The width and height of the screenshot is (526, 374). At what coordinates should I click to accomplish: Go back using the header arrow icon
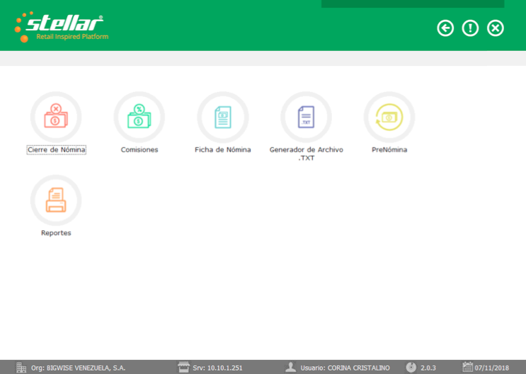point(445,28)
